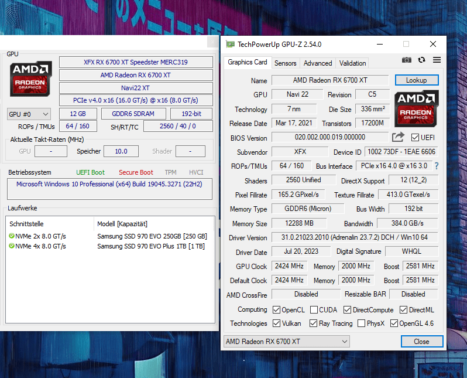Toggle the CUDA checkbox
Image resolution: width=467 pixels, height=378 pixels.
[x=314, y=309]
